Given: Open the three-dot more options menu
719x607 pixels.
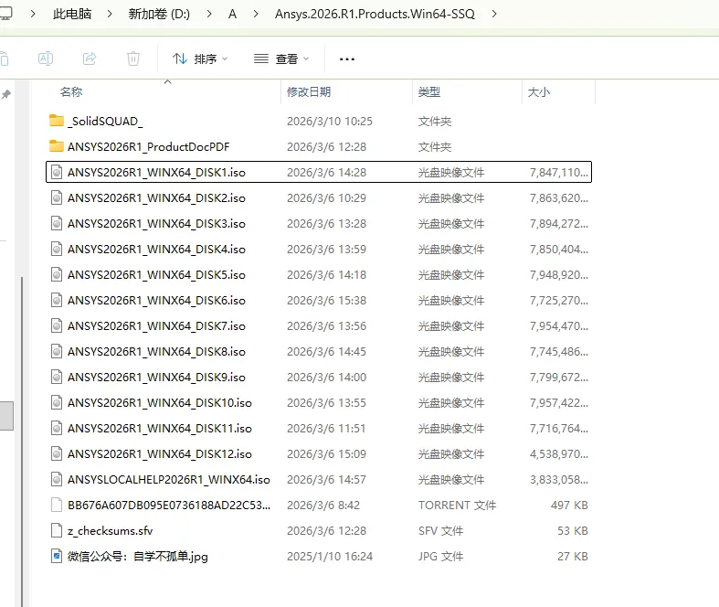Looking at the screenshot, I should (346, 59).
